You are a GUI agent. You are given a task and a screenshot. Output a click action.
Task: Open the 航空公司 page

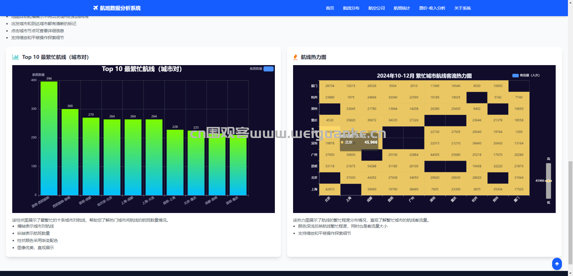point(377,8)
